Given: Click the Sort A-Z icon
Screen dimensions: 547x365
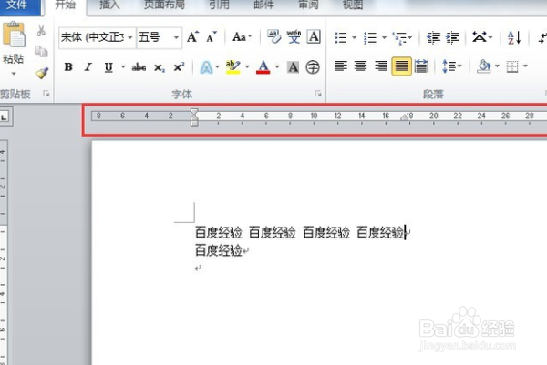Looking at the screenshot, I should (514, 37).
